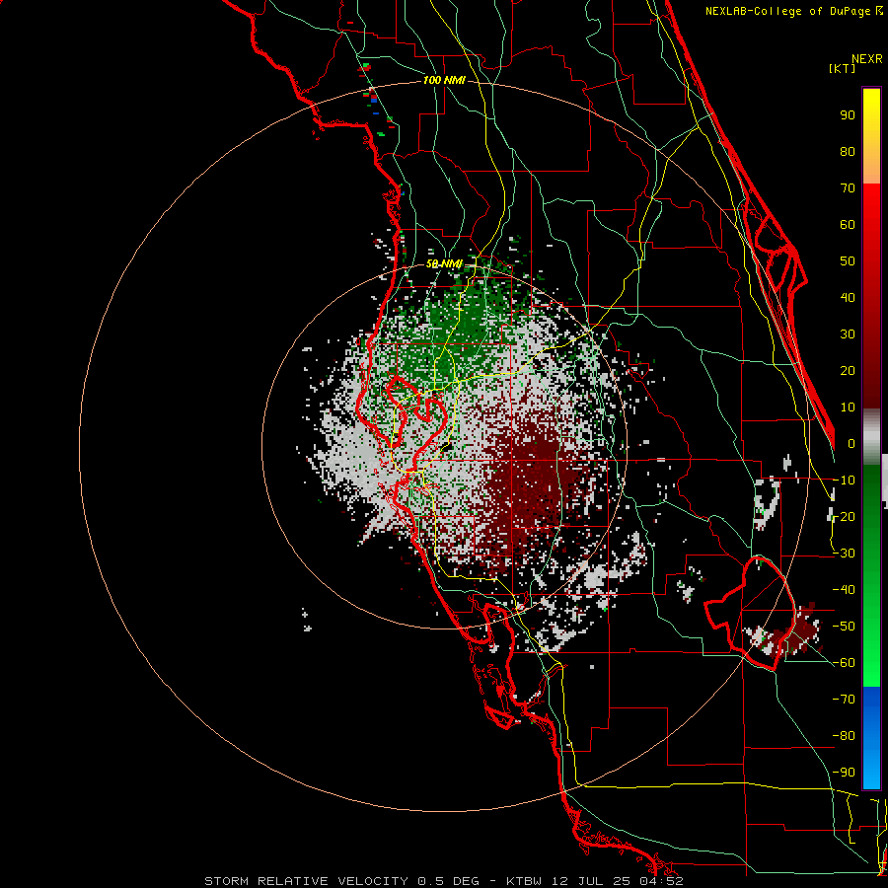Click the -40 value on velocity scale
This screenshot has width=888, height=888.
tap(844, 590)
